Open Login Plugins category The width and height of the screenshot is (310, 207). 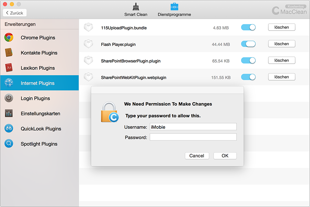coord(40,98)
